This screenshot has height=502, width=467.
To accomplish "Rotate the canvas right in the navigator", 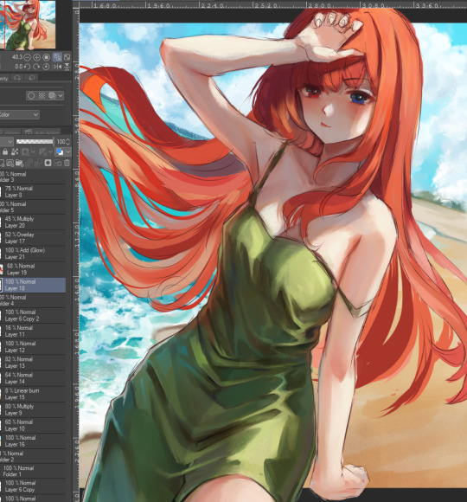I will 37,67.
